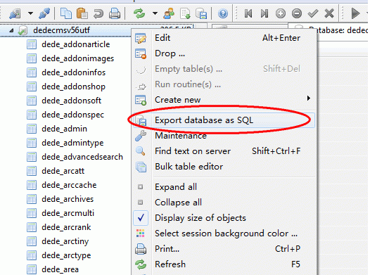Select table dede_addonimages

tap(77, 58)
